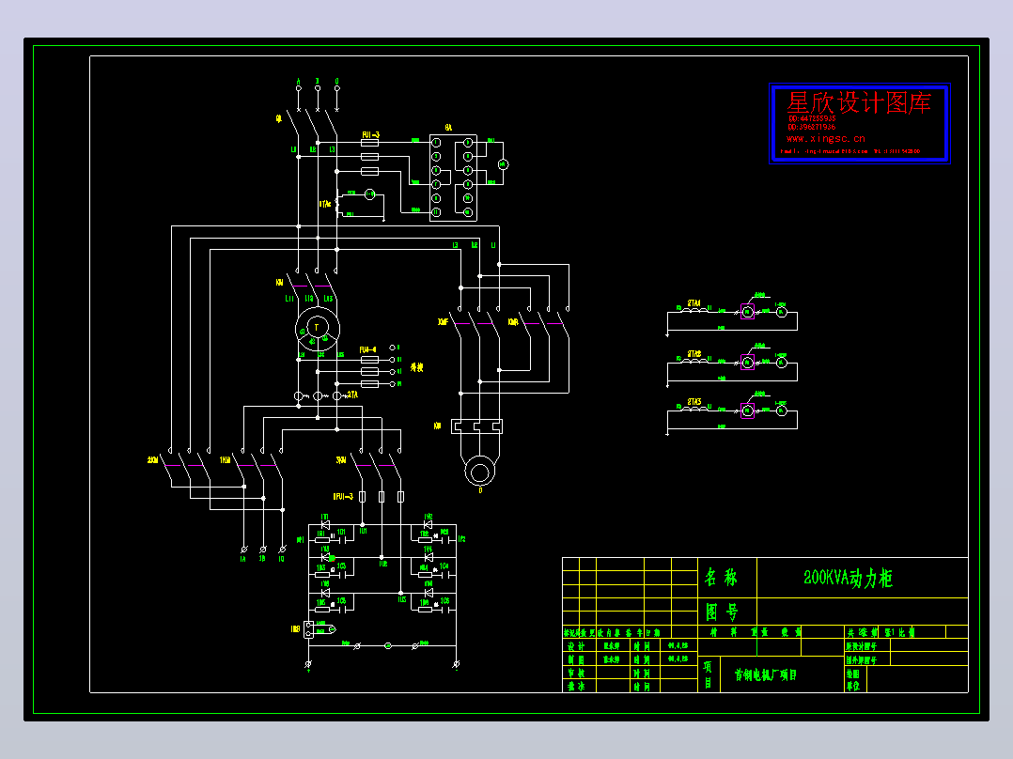This screenshot has height=759, width=1013.
Task: Select the magenta-boxed meter on 2TA3 circuit
Action: click(747, 410)
